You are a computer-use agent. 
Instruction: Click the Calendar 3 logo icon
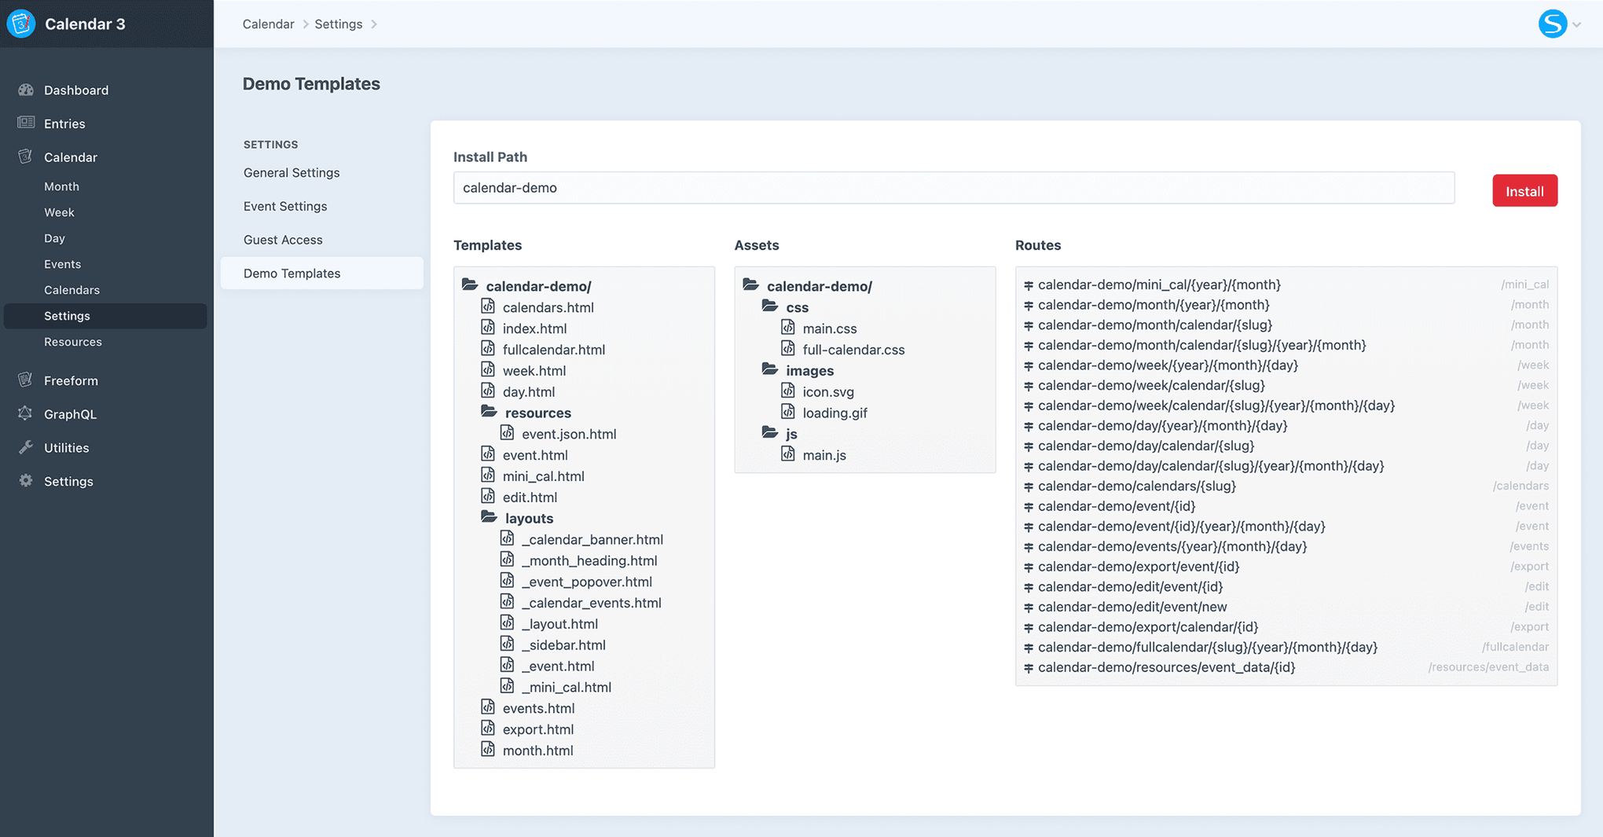point(21,24)
